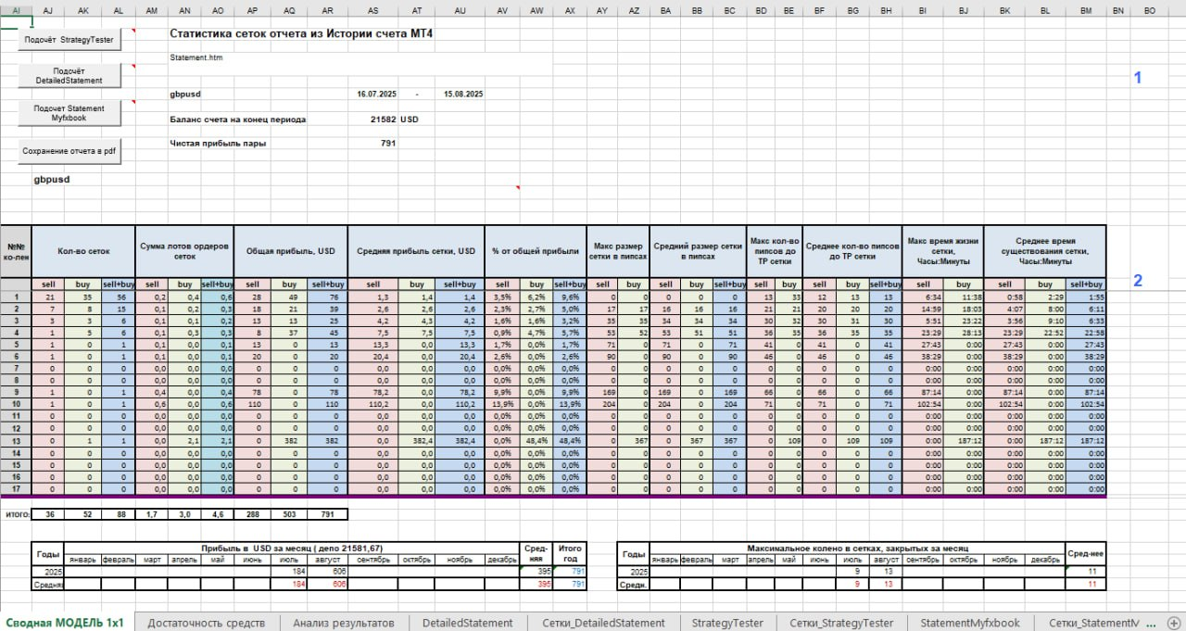This screenshot has width=1186, height=631.
Task: Select Макс время жизни сетки header
Action: coord(943,250)
